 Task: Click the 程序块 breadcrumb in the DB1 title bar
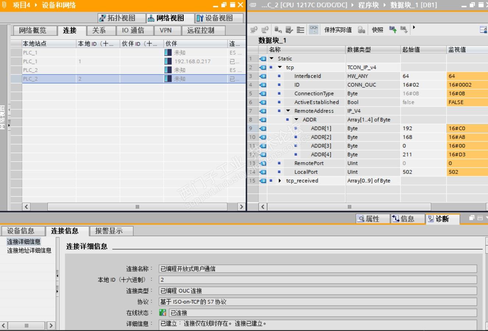coord(368,5)
